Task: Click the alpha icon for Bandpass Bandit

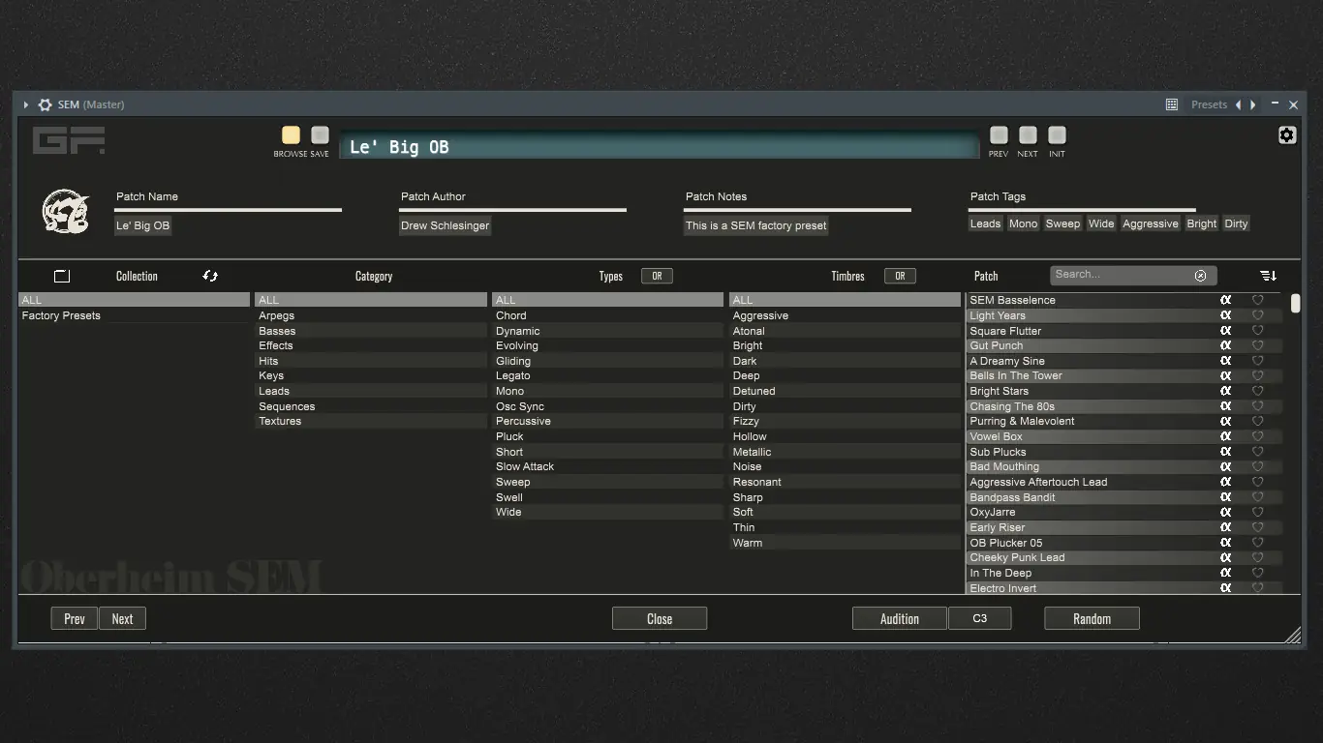Action: [1225, 497]
